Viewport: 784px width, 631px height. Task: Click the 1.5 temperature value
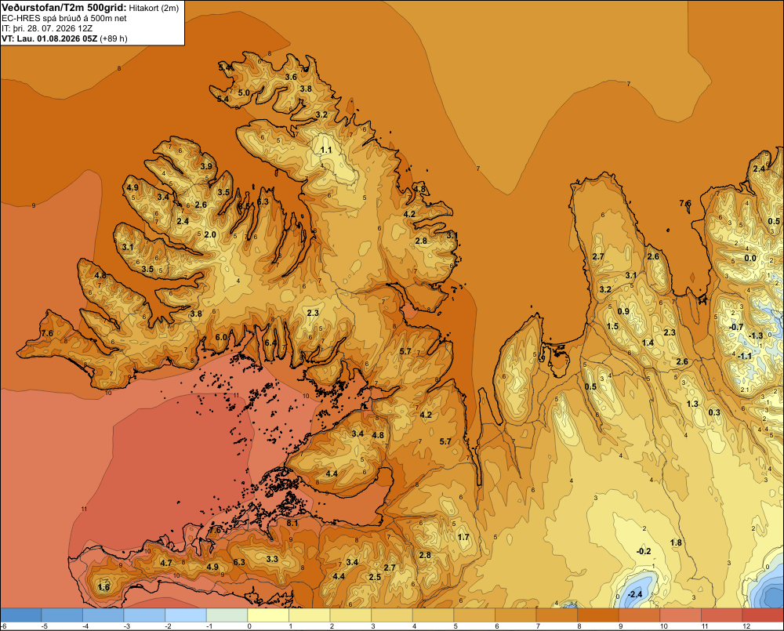[612, 326]
